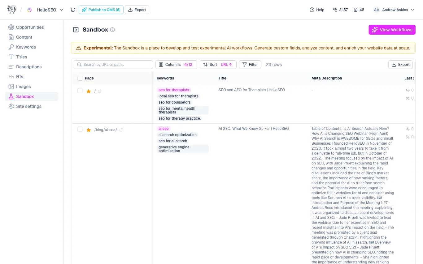Click the Keywords column header

click(165, 78)
